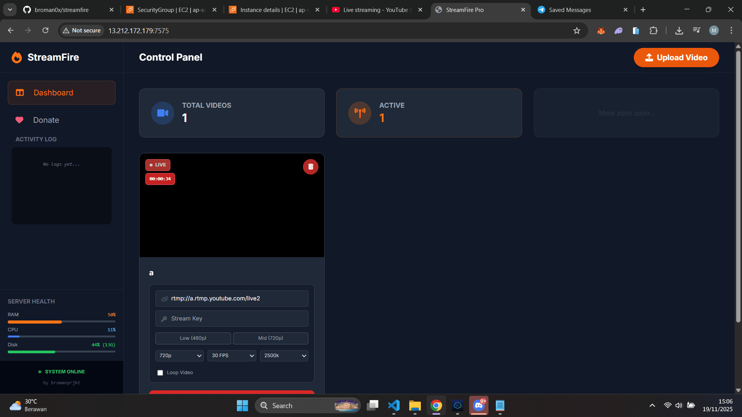Click the StreamFire flame logo
The height and width of the screenshot is (417, 742).
[17, 57]
